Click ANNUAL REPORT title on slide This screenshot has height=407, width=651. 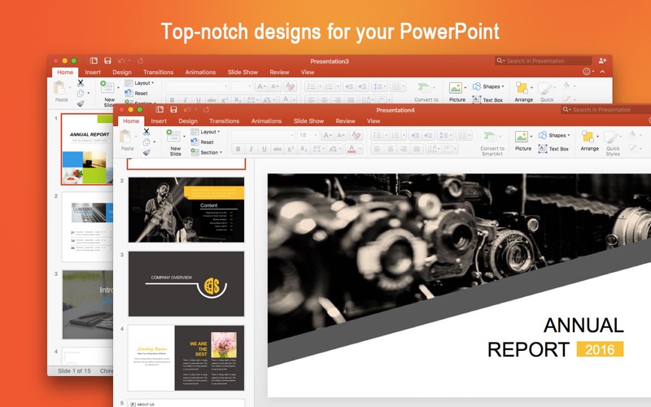click(x=556, y=337)
